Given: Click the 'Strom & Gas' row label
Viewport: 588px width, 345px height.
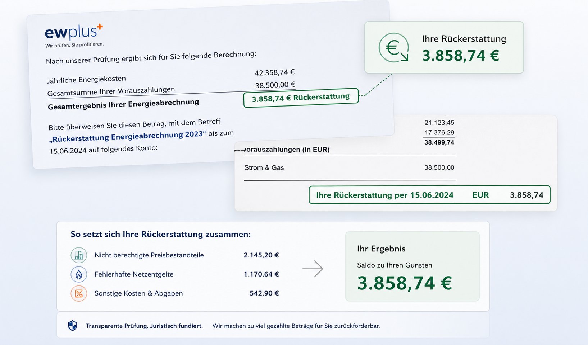Looking at the screenshot, I should click(x=264, y=167).
